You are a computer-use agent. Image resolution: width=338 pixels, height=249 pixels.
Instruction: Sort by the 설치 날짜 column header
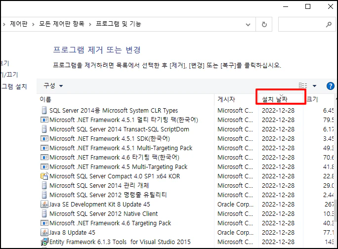click(275, 99)
